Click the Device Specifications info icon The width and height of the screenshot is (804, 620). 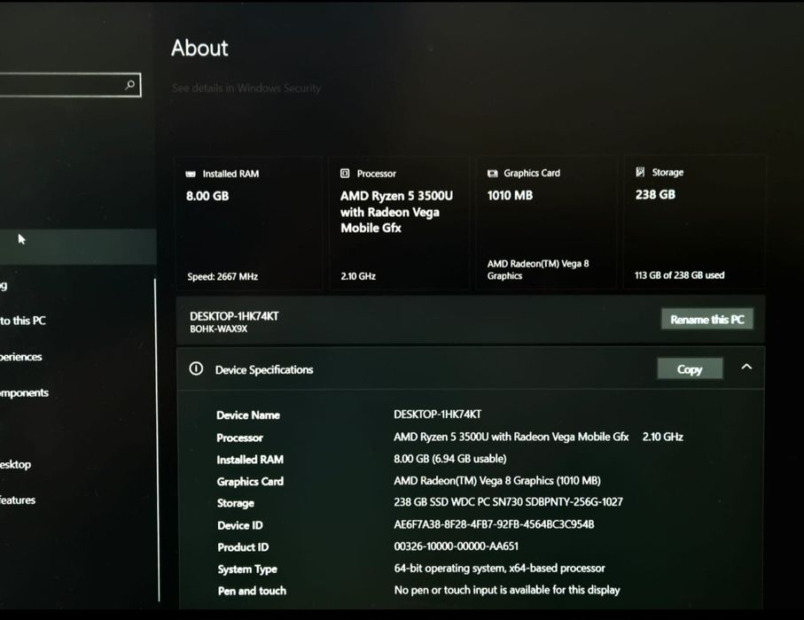[196, 368]
